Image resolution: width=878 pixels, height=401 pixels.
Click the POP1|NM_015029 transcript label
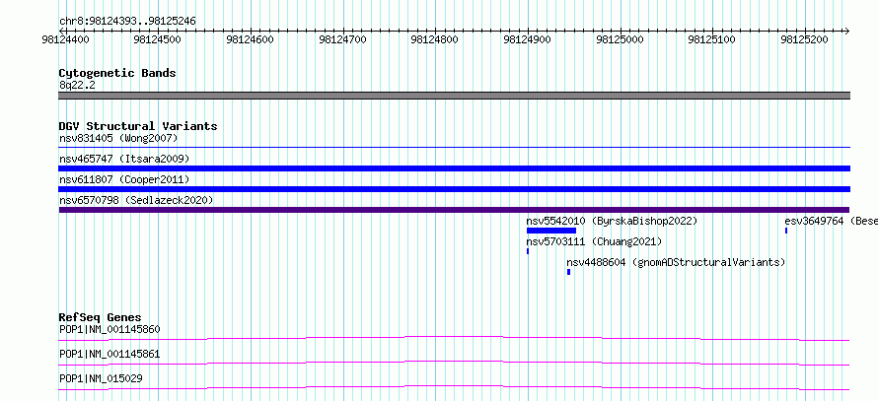click(101, 378)
